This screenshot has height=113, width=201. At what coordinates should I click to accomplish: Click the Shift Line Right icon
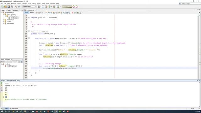coord(69,13)
